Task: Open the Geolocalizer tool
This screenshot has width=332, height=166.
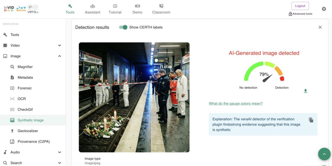Action: pos(28,131)
